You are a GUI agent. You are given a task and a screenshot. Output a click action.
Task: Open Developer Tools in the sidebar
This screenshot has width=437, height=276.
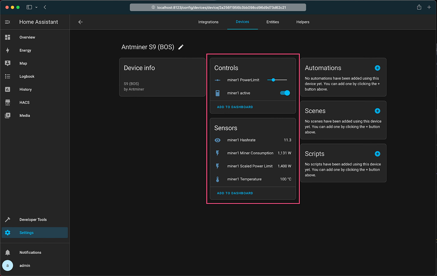[x=35, y=220]
